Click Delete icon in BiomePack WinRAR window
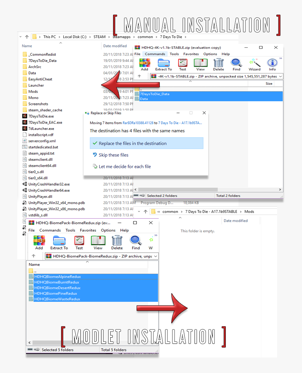The height and width of the screenshot is (373, 302). [x=117, y=242]
